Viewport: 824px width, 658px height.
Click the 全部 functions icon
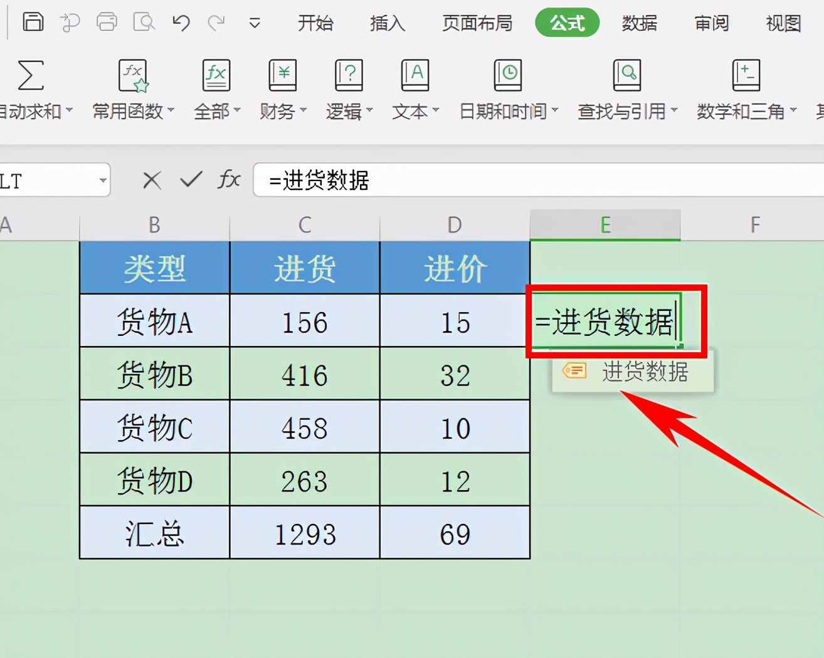click(x=216, y=75)
